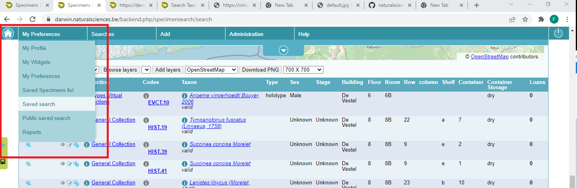
Task: Open the Administration menu
Action: pyautogui.click(x=246, y=34)
